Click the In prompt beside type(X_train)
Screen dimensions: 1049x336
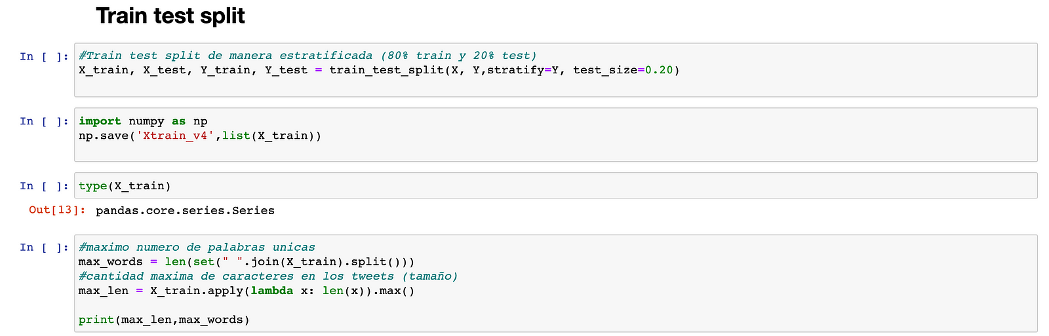coord(45,186)
